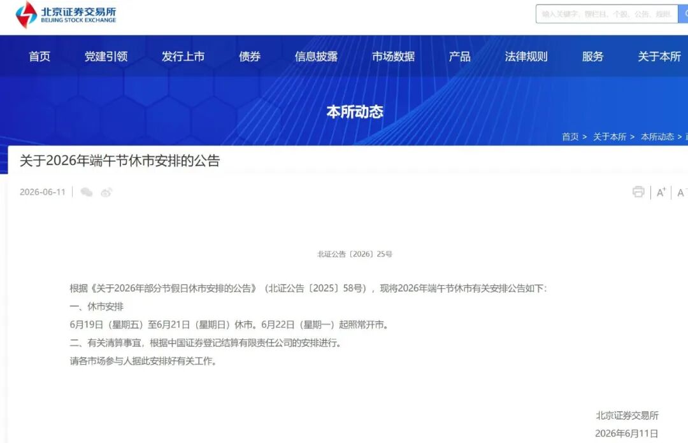Open the 党建引领 menu item
This screenshot has width=688, height=443.
pos(106,57)
